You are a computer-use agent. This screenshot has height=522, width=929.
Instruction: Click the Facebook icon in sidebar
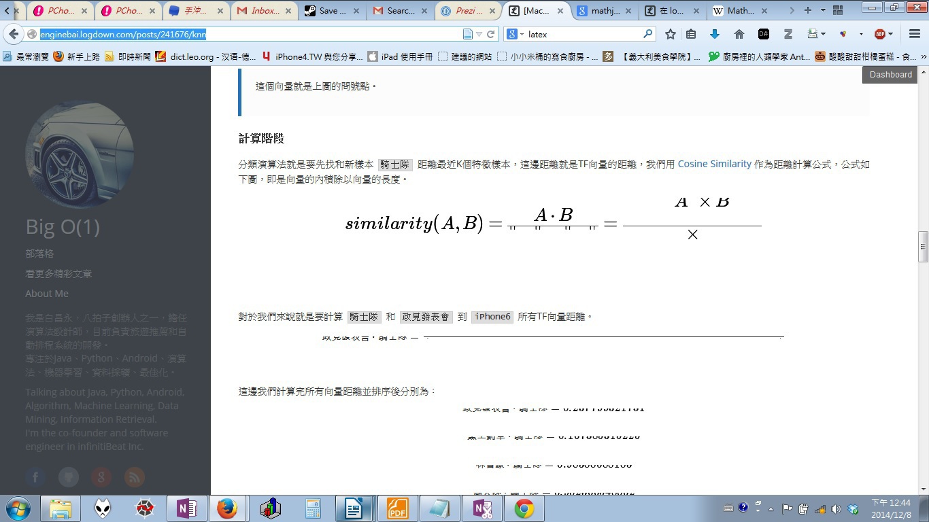(x=35, y=477)
